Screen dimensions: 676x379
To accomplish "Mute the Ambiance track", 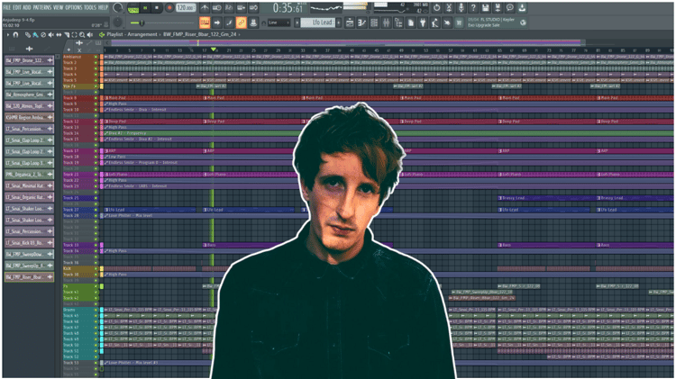I will pos(96,57).
